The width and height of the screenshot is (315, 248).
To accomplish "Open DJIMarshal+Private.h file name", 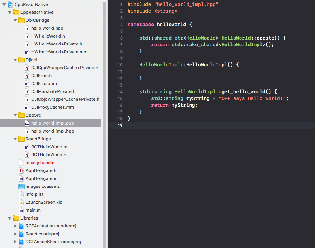I will coord(53,92).
